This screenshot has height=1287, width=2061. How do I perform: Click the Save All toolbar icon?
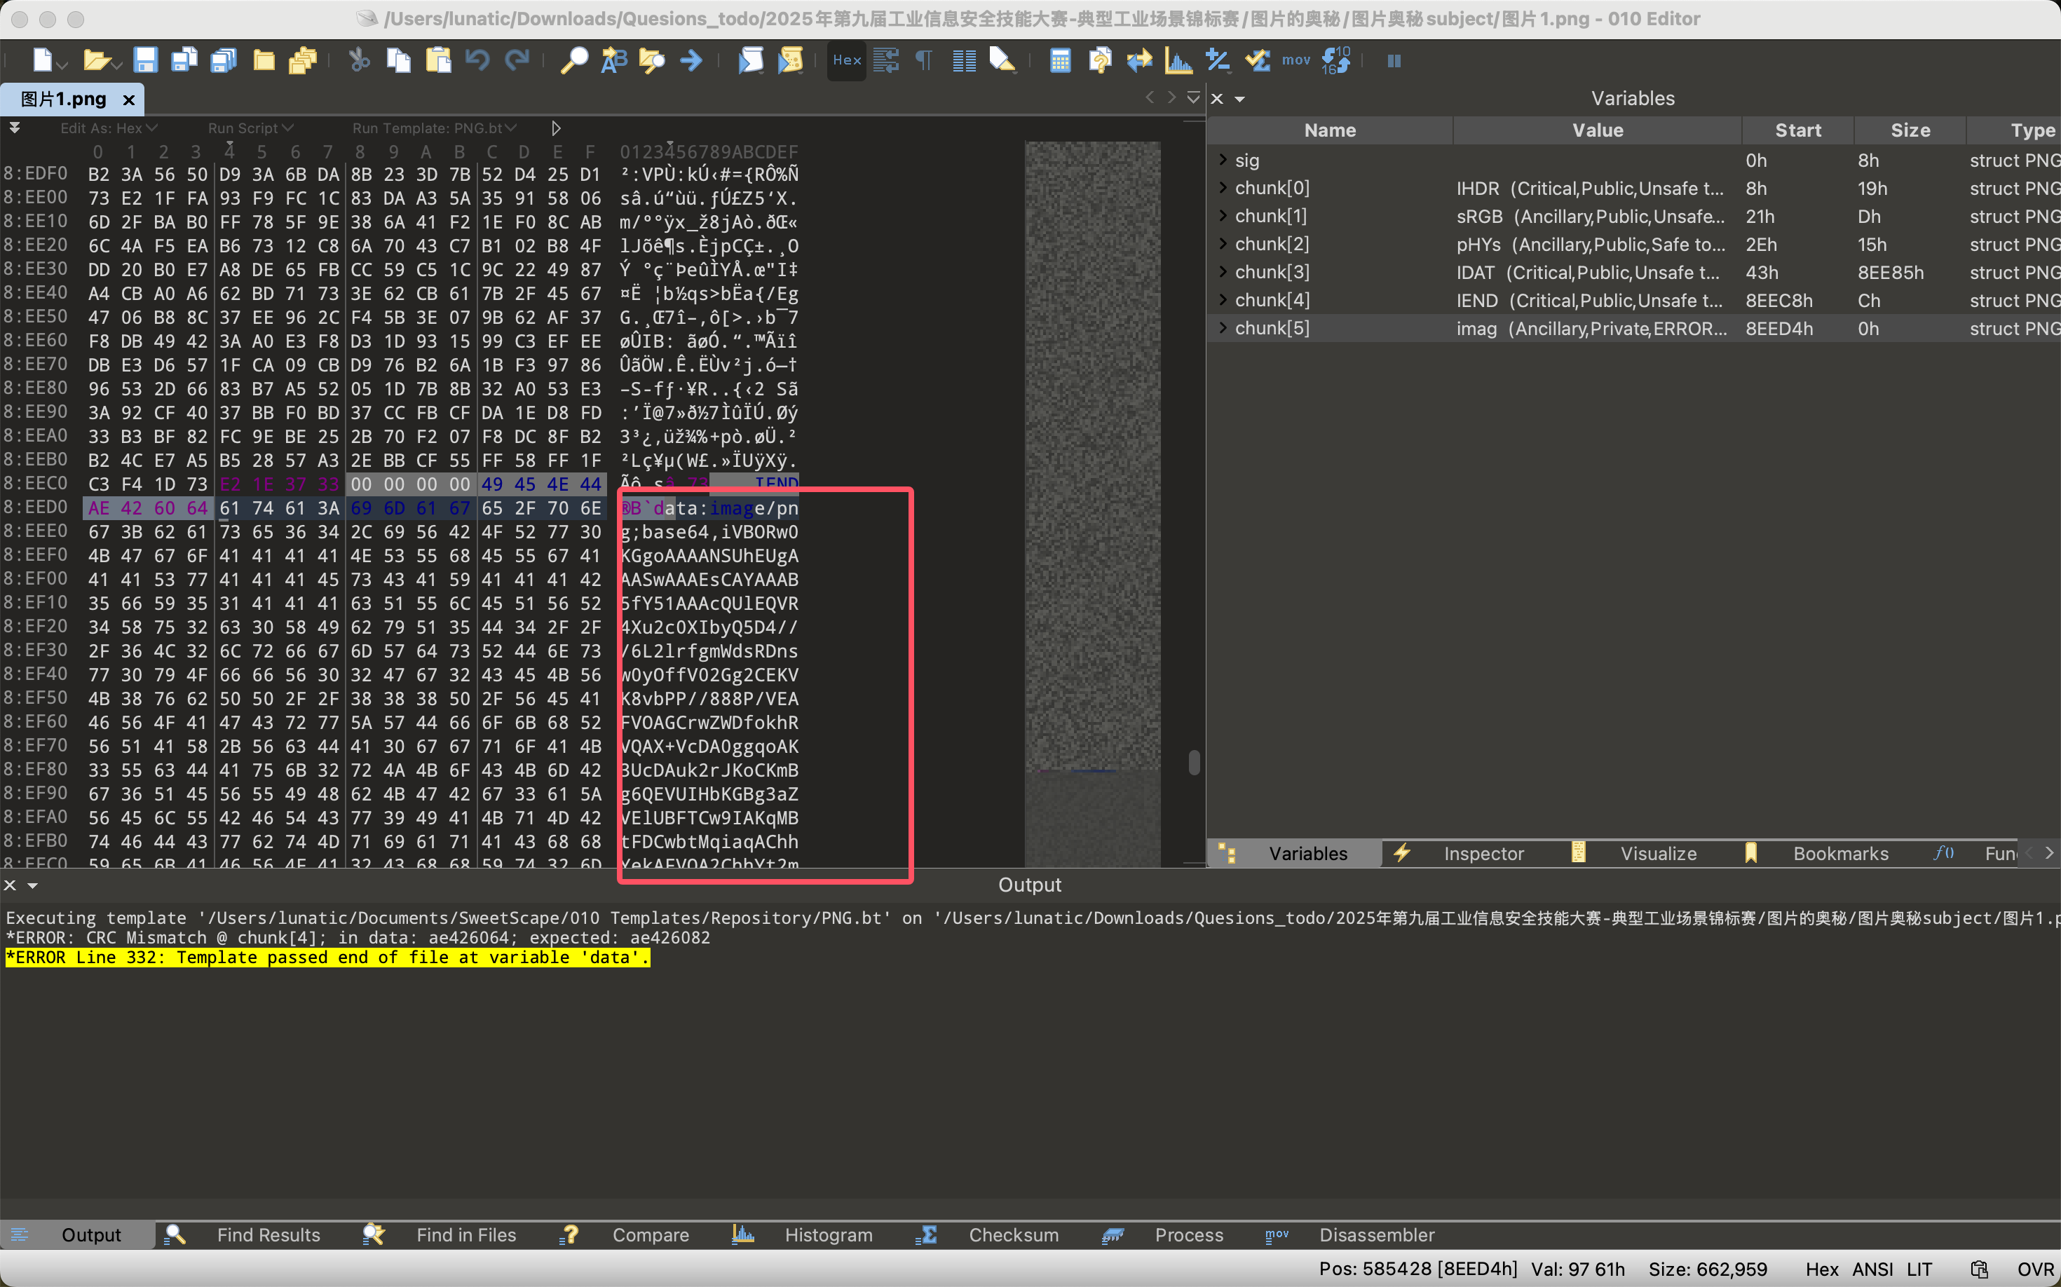pyautogui.click(x=223, y=60)
